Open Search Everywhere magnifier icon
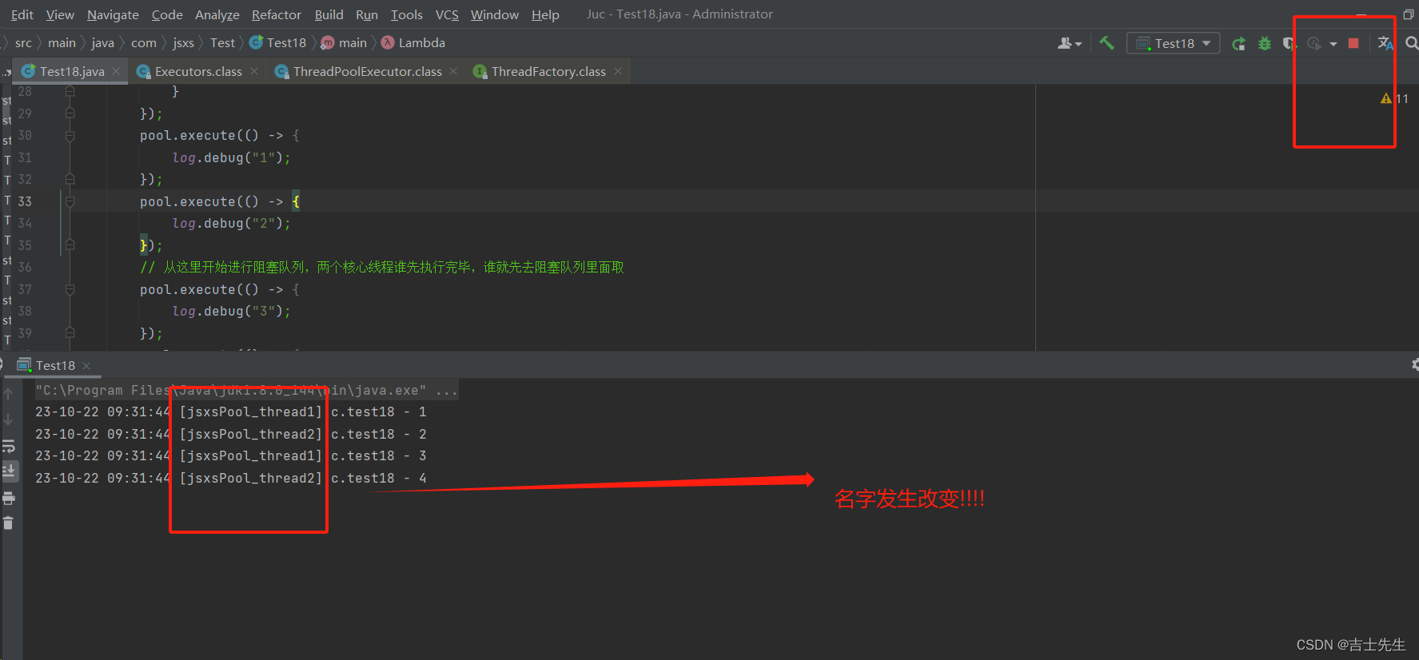The width and height of the screenshot is (1419, 660). [x=1412, y=43]
